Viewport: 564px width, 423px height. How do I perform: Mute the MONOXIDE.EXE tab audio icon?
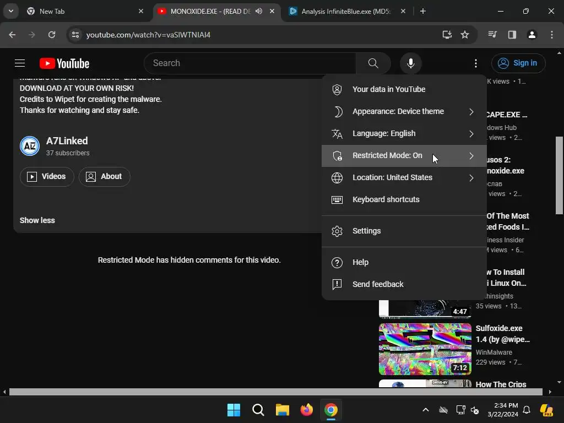[259, 11]
